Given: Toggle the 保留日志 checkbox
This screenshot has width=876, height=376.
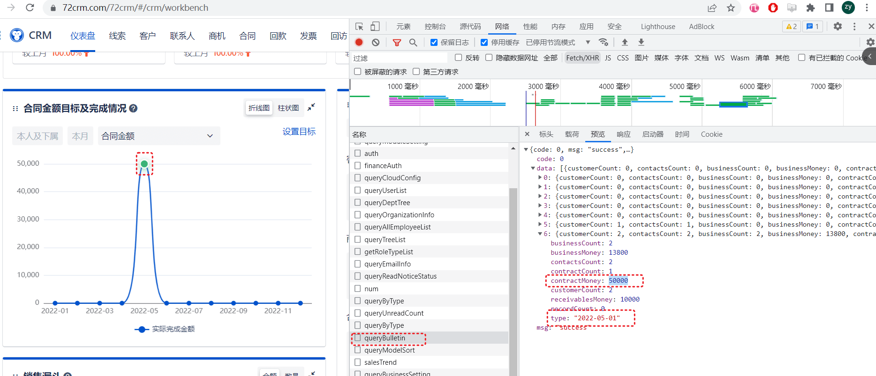Looking at the screenshot, I should click(434, 42).
